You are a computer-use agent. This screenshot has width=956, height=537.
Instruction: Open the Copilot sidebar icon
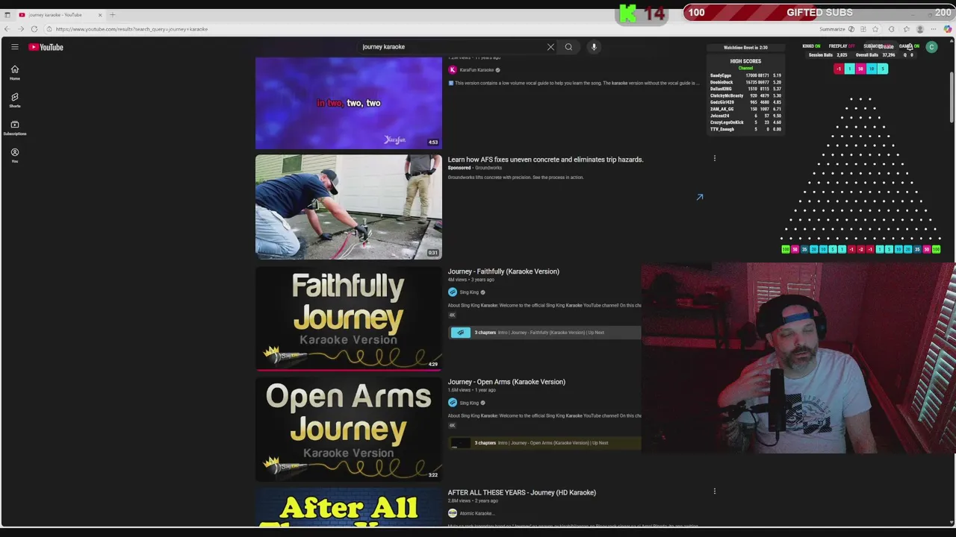pyautogui.click(x=948, y=29)
